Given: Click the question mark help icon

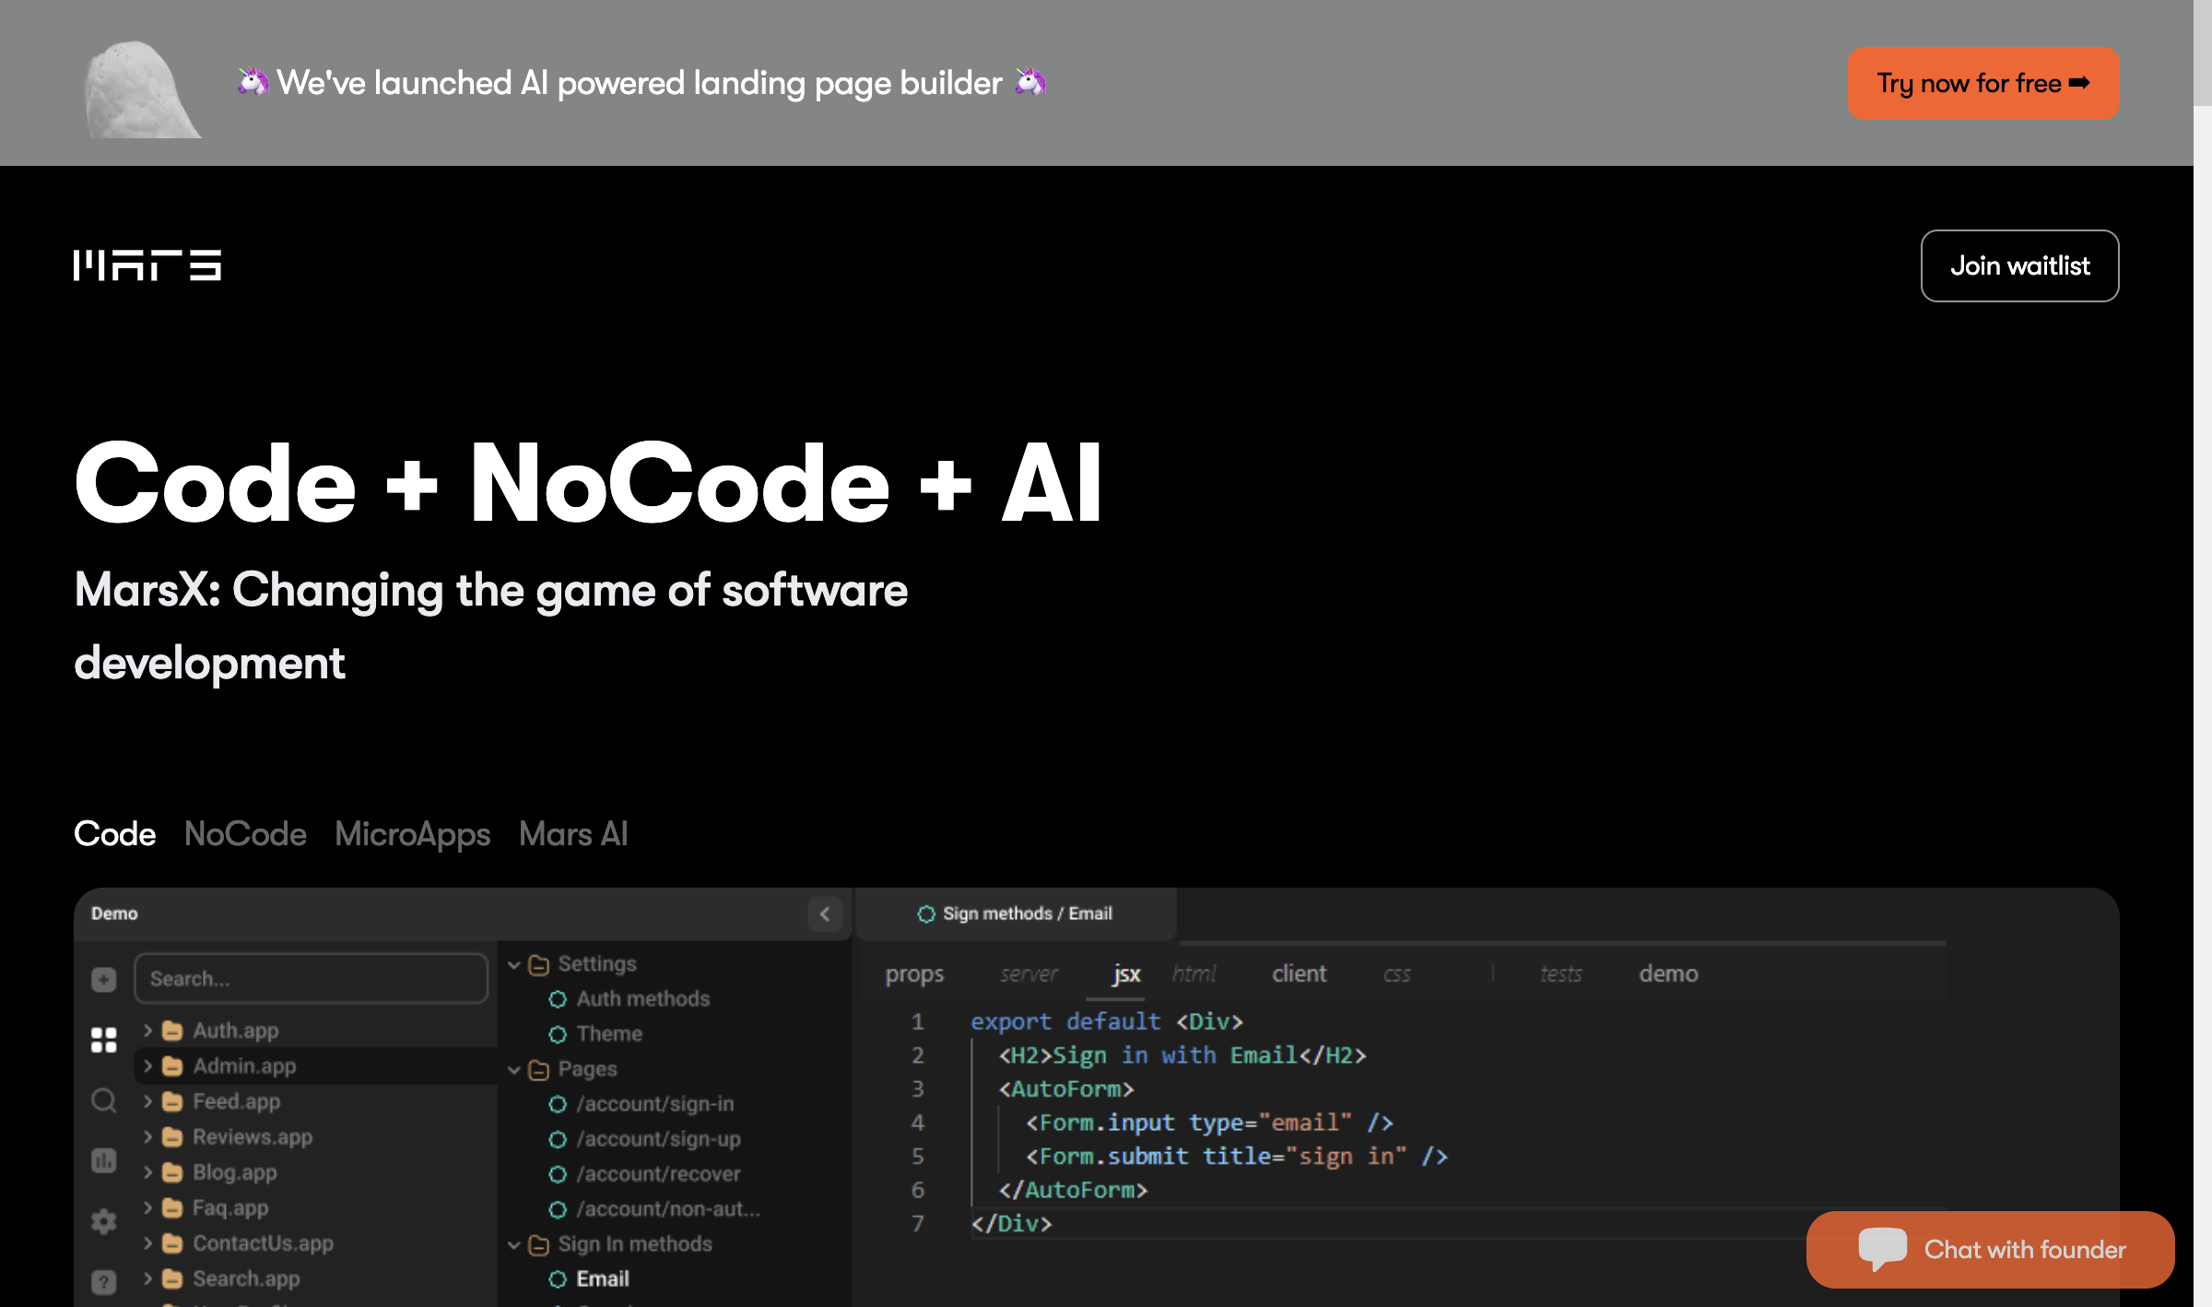Looking at the screenshot, I should (104, 1281).
